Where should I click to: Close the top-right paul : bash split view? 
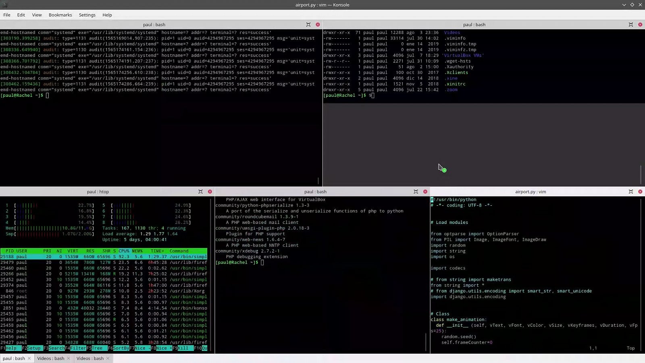coord(640,24)
